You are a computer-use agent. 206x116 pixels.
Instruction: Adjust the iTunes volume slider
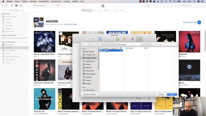tap(39, 5)
